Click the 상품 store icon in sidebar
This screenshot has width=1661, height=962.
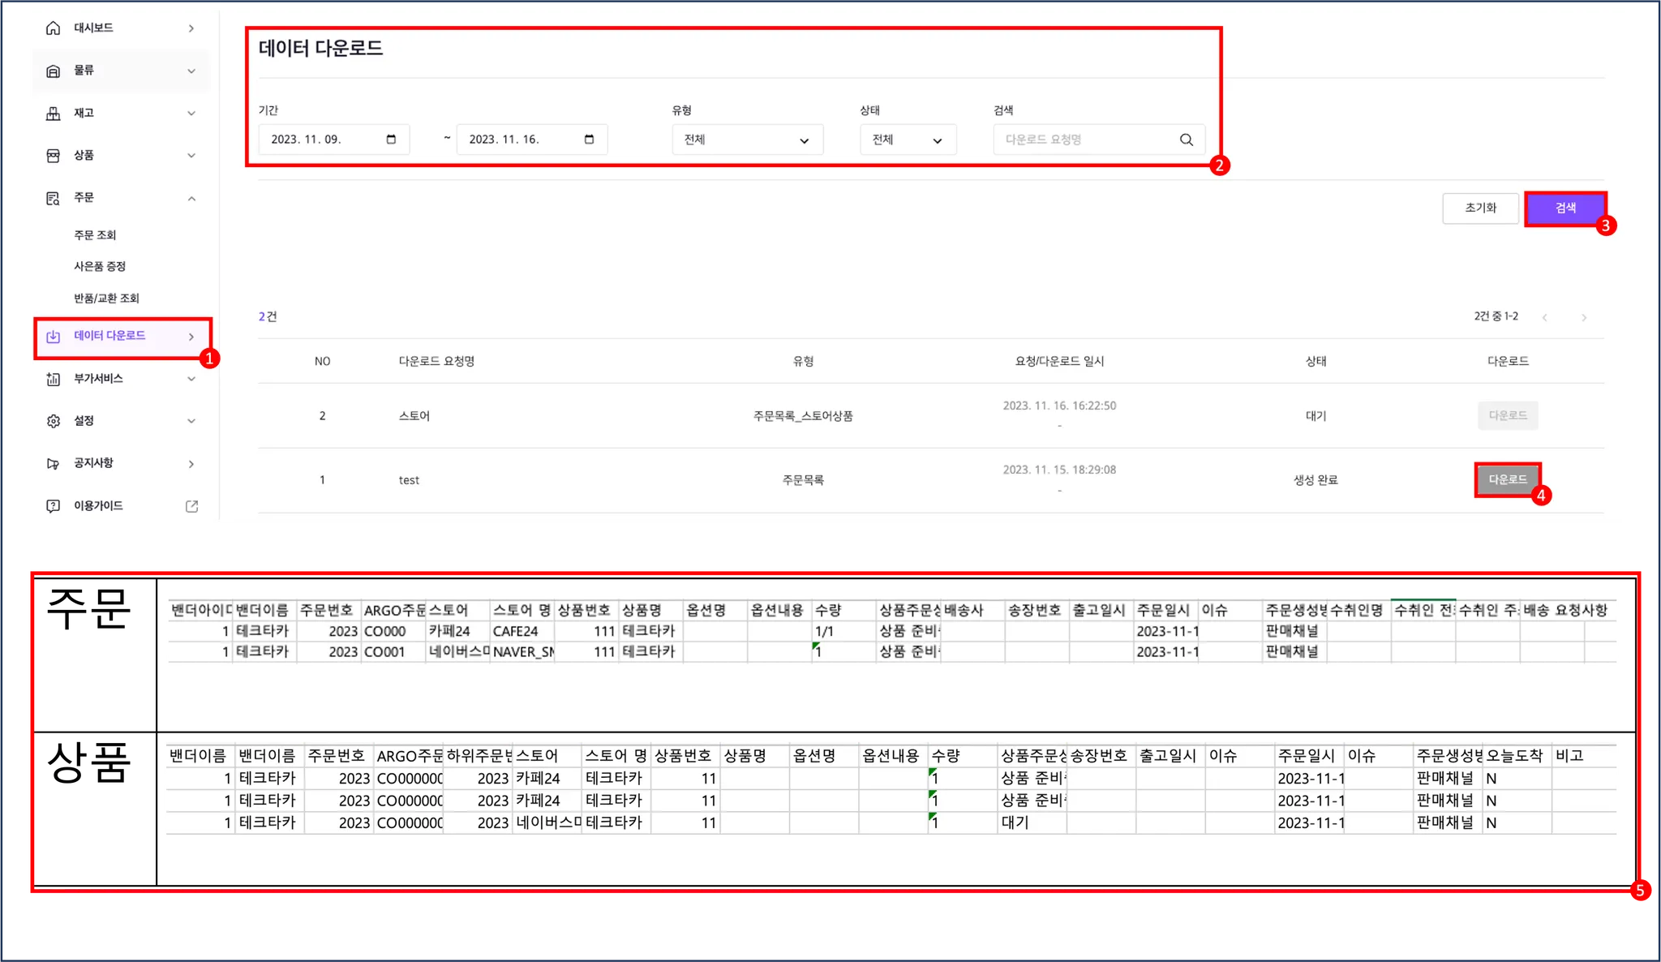pyautogui.click(x=54, y=156)
